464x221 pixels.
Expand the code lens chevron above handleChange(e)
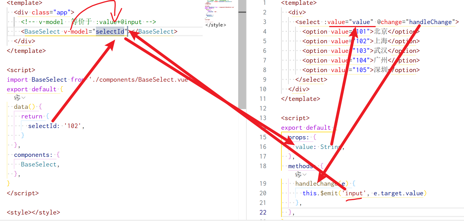[305, 175]
